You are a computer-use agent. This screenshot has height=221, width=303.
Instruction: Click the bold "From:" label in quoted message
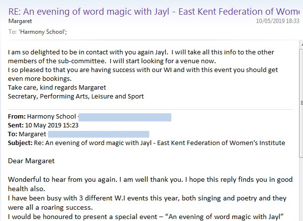click(x=17, y=117)
